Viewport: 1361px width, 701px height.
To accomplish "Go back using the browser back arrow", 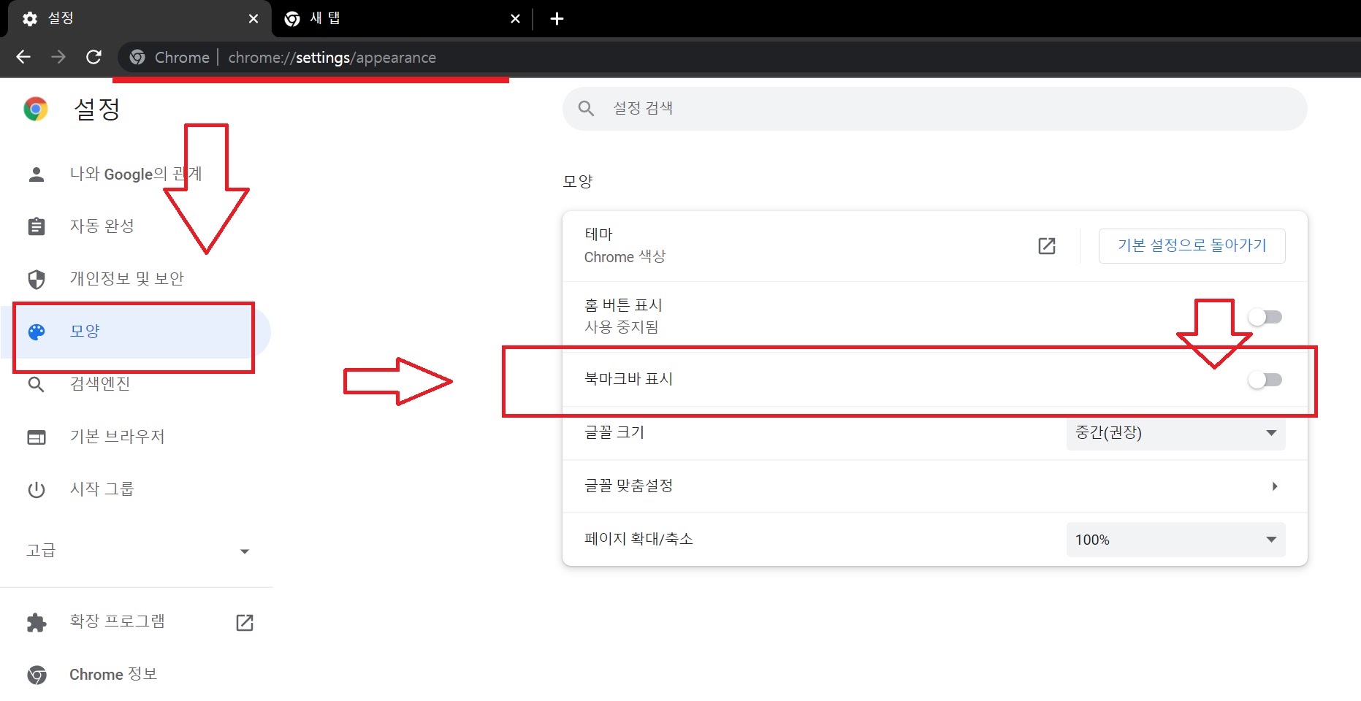I will 23,57.
